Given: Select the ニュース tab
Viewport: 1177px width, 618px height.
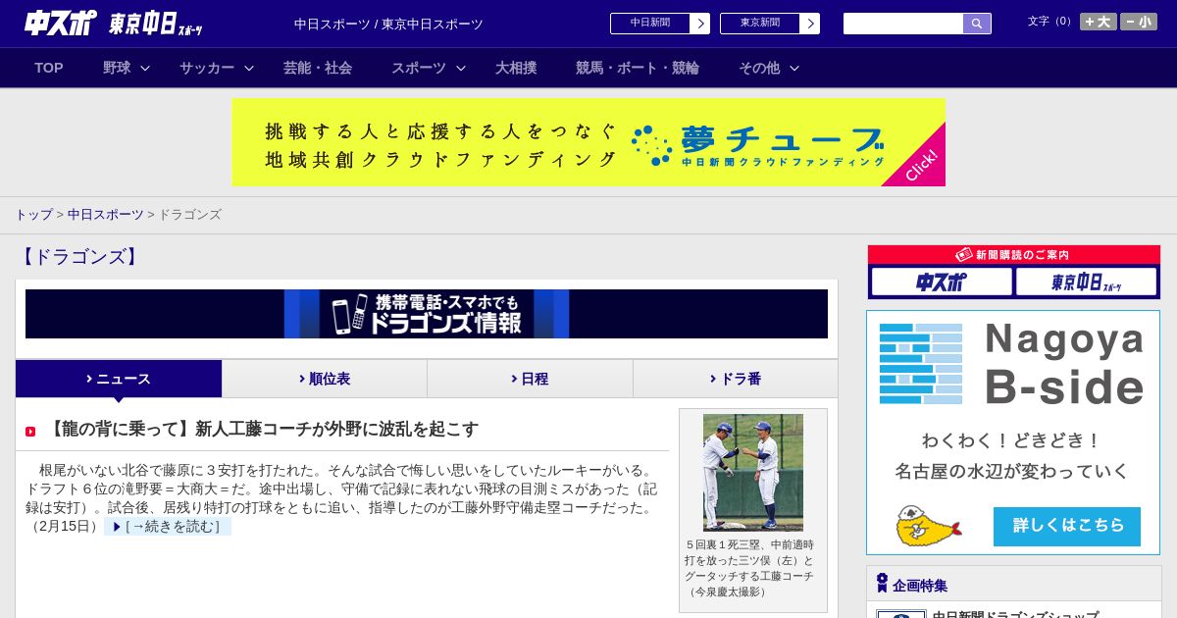Looking at the screenshot, I should pos(119,379).
